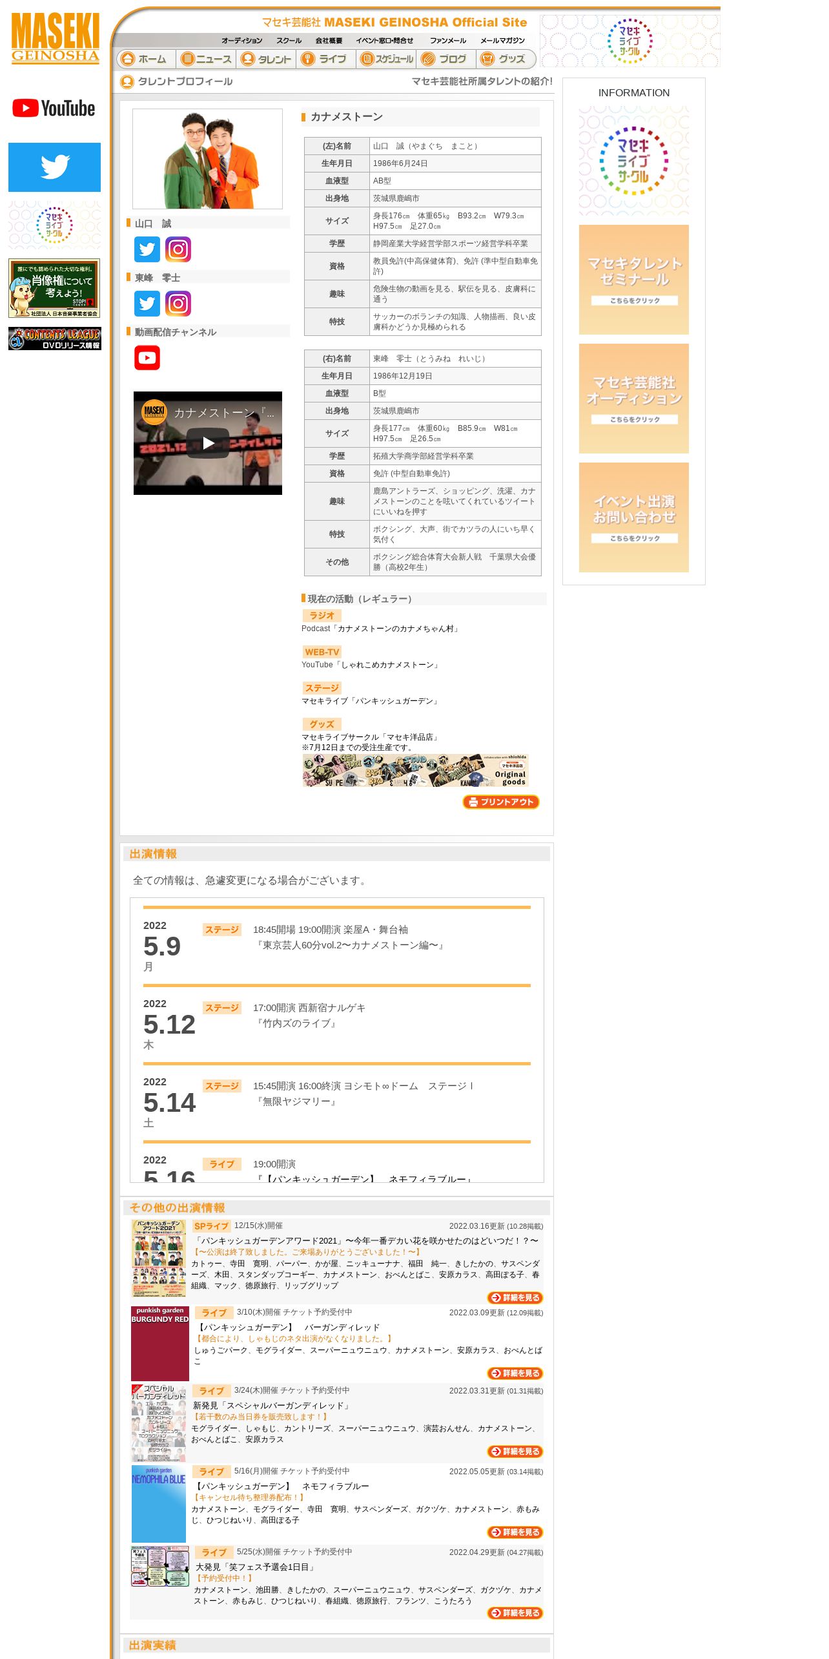This screenshot has width=829, height=1659.
Task: Click the YouTube しゃれこめカナメストーン text
Action: (x=371, y=665)
